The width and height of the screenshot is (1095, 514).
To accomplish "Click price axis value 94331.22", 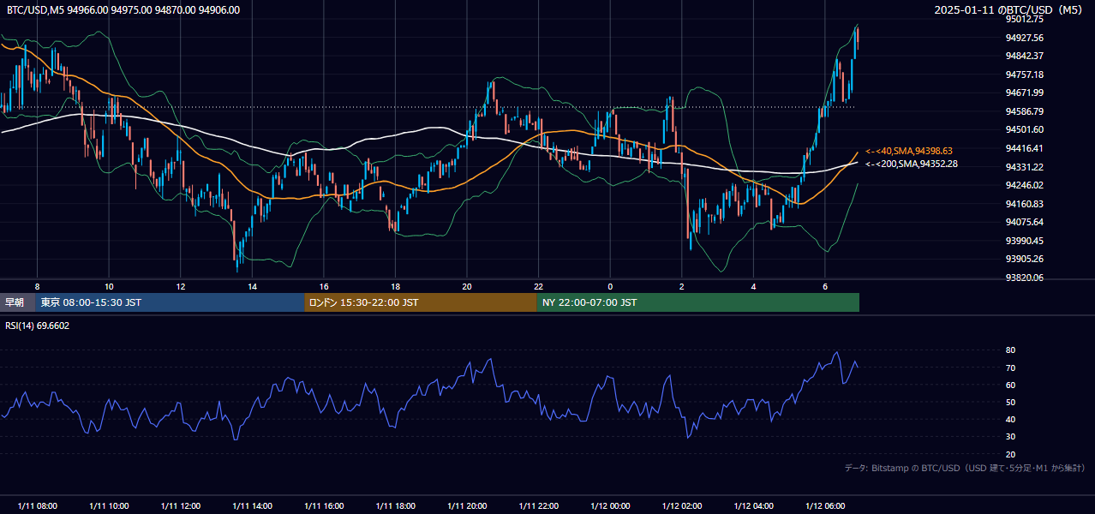I will tap(1025, 167).
